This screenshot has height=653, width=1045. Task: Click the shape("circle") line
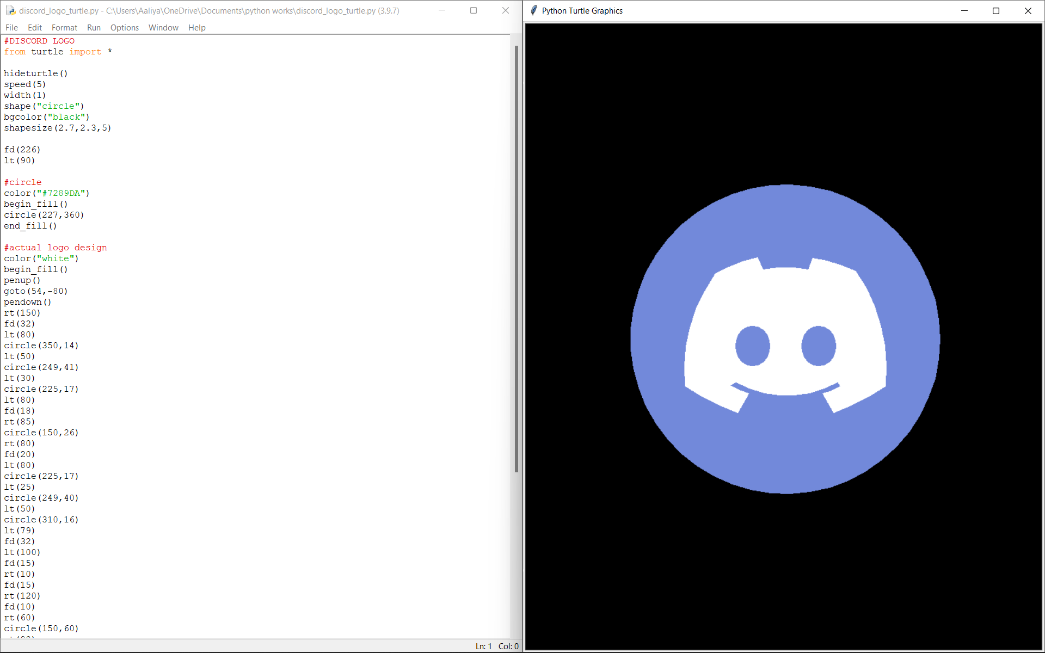point(44,106)
